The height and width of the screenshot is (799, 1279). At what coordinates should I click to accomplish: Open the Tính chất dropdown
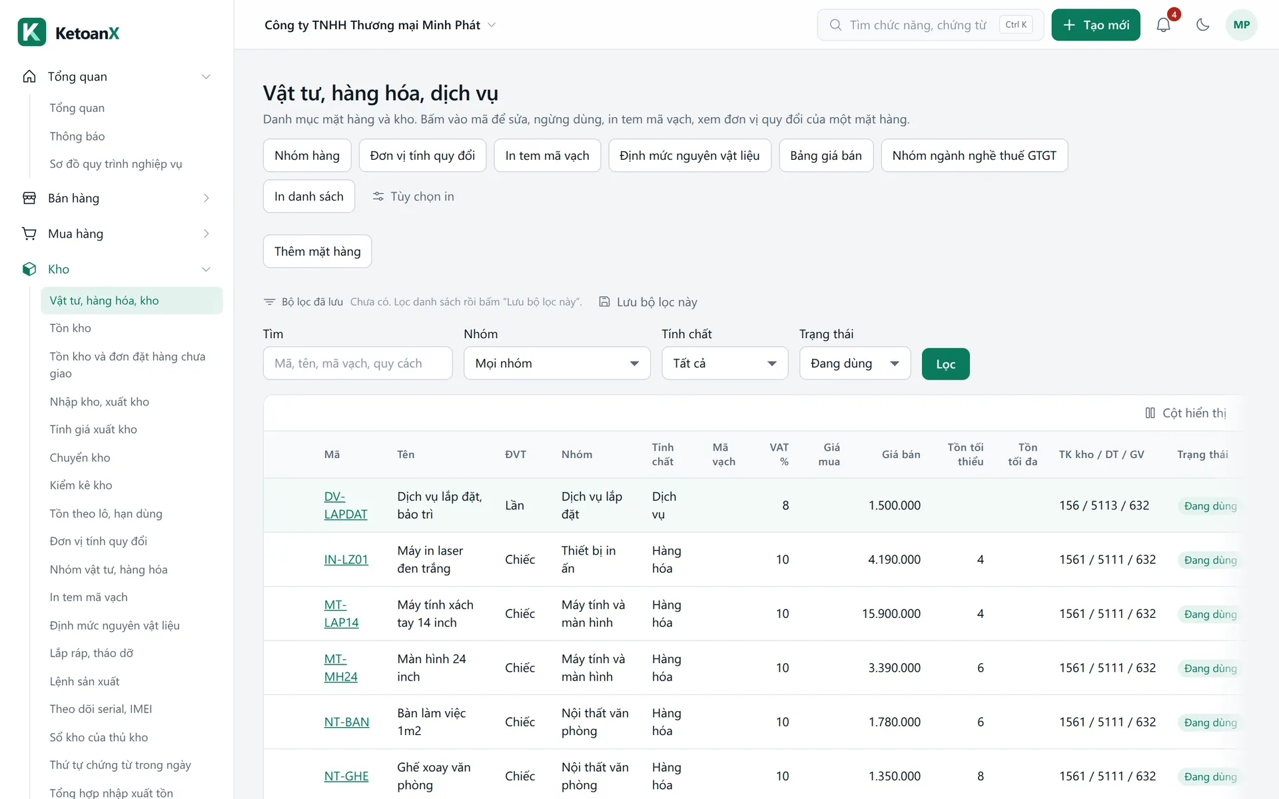(x=725, y=364)
